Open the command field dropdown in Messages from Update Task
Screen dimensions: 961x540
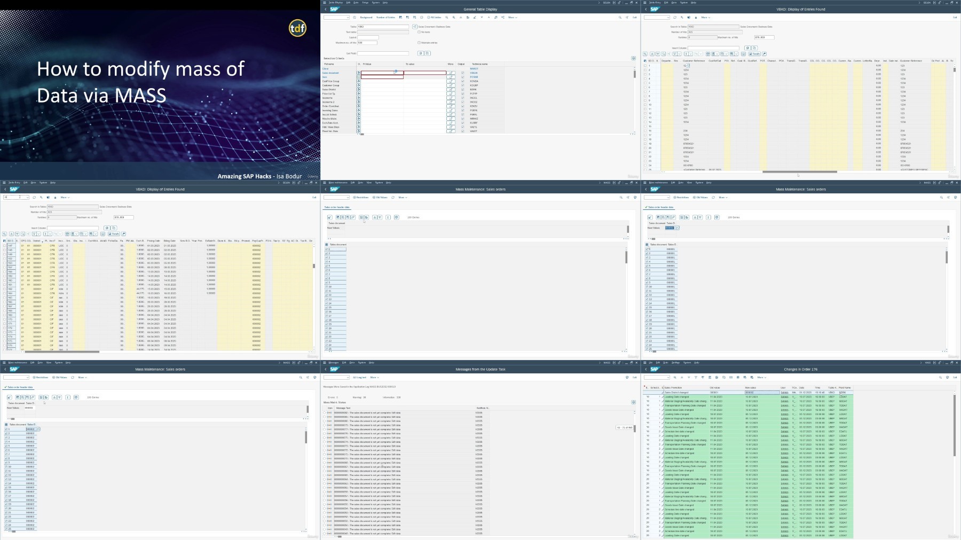(x=348, y=377)
